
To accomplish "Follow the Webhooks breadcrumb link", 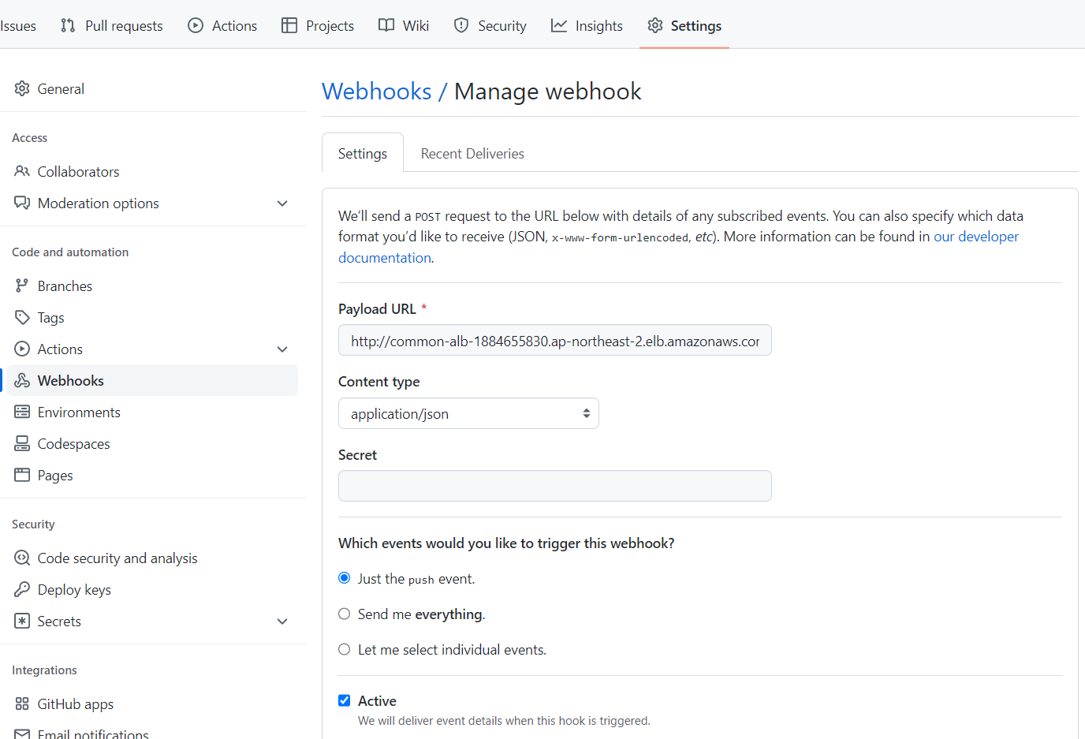I will (x=377, y=91).
